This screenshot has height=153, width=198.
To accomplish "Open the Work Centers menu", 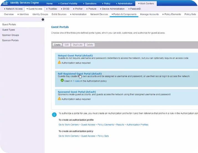I will (146, 4).
